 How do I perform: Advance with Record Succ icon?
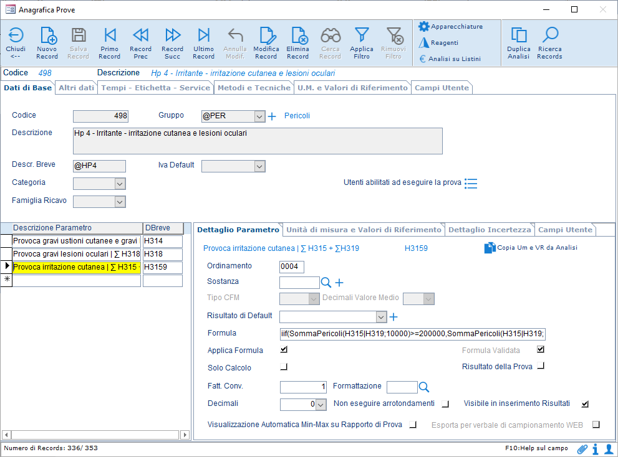click(173, 35)
